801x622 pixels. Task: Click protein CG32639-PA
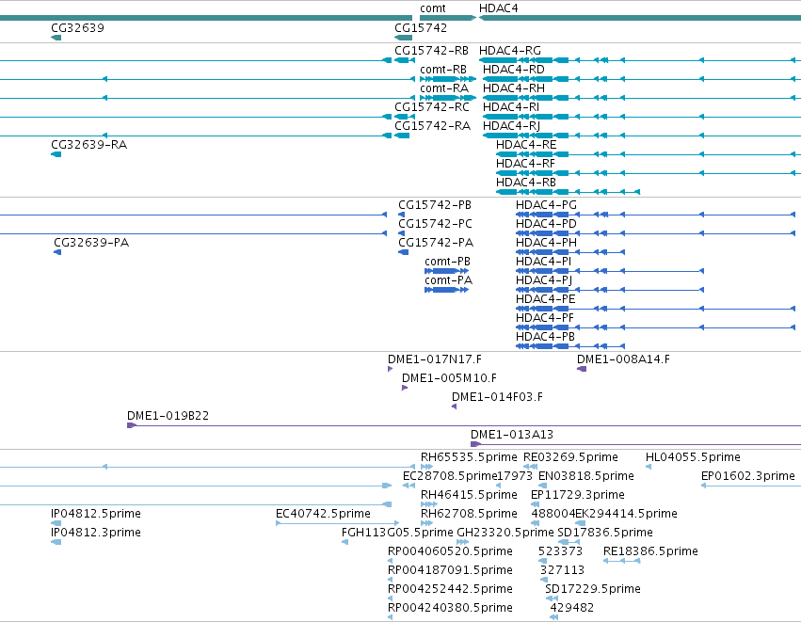point(91,243)
